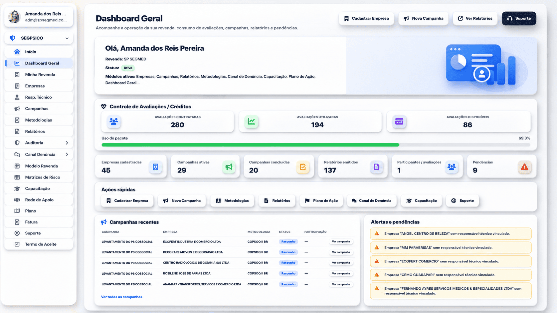The width and height of the screenshot is (557, 313).
Task: Click the 69.3% usage value
Action: pos(524,138)
